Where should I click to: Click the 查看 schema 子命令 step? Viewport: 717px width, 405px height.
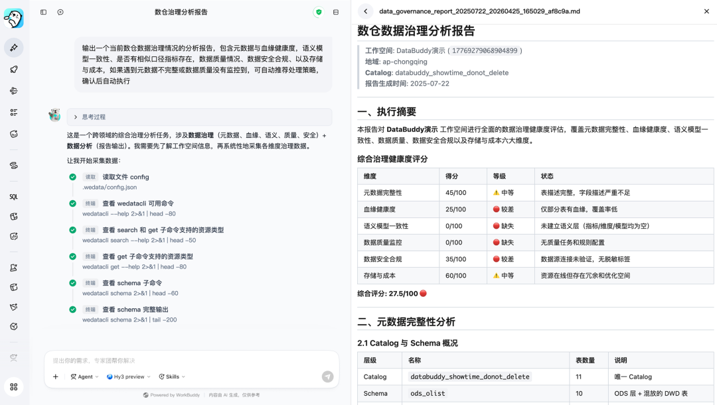click(132, 283)
